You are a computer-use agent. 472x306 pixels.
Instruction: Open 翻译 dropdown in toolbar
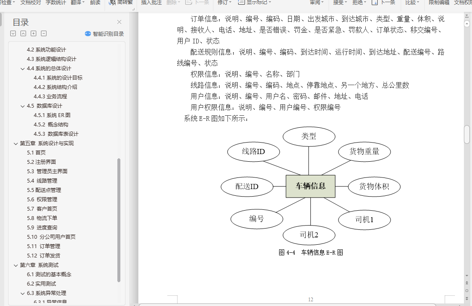(78, 3)
